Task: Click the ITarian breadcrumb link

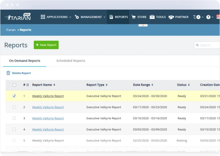Action: (11, 30)
